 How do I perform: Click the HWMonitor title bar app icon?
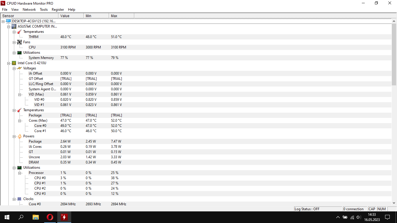[3, 3]
